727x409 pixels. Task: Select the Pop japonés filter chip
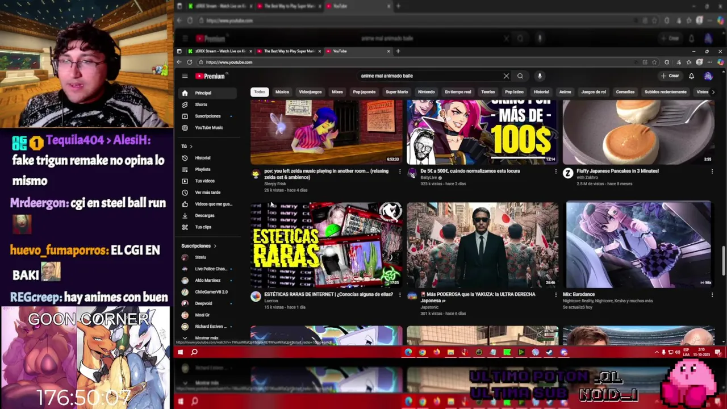coord(364,92)
